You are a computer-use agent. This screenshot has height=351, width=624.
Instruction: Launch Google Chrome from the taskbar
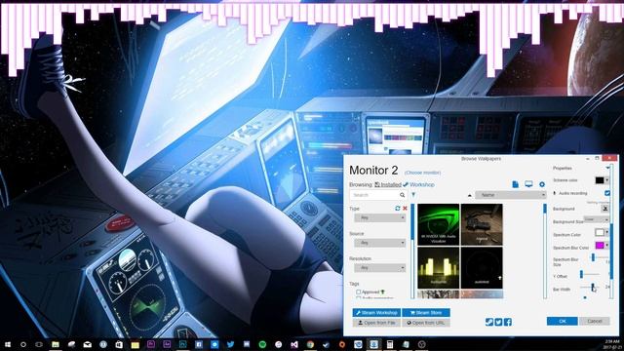(310, 344)
